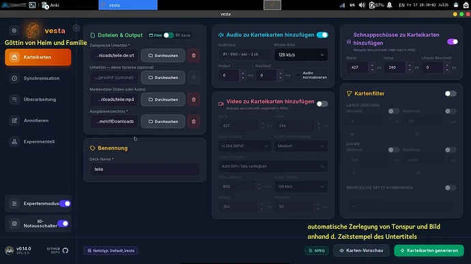The height and width of the screenshot is (264, 471).
Task: Open the notifications bell in the system tray
Action: [x=390, y=5]
